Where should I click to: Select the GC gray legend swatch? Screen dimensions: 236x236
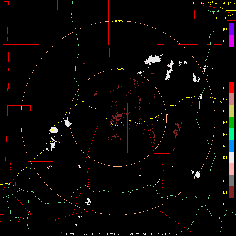click(232, 181)
